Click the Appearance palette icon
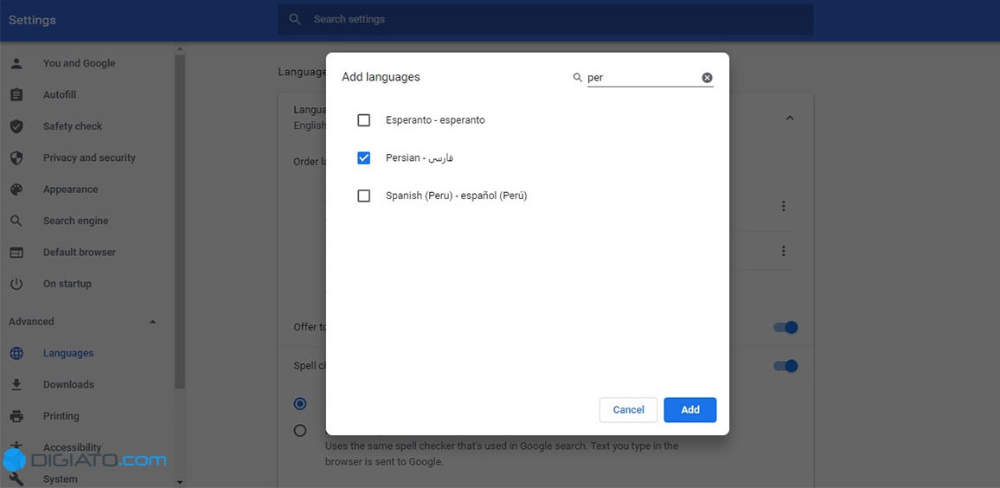Image resolution: width=1000 pixels, height=488 pixels. (16, 189)
